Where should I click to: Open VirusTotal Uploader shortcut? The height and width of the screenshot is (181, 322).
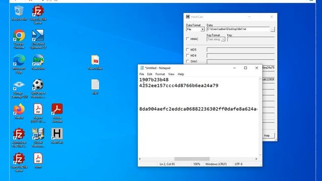click(x=38, y=39)
